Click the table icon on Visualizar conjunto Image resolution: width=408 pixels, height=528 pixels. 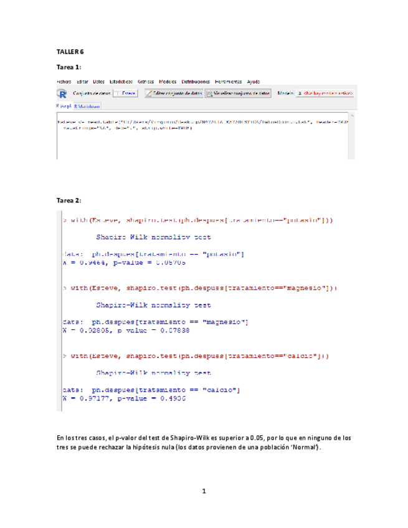[209, 93]
